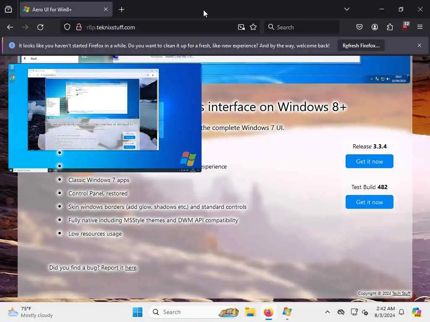
Task: Bookmark this page with star icon
Action: coord(253,27)
